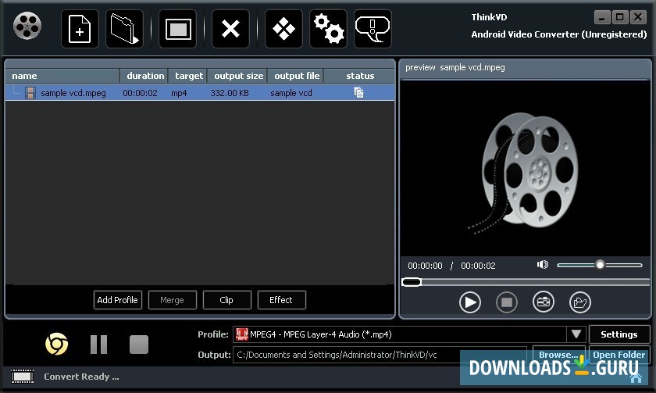
Task: Click the speech bubble help icon
Action: 373,30
